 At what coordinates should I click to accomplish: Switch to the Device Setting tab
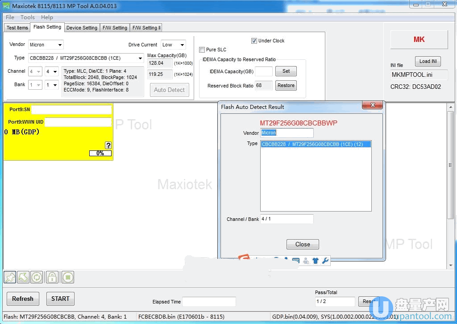[x=82, y=28]
